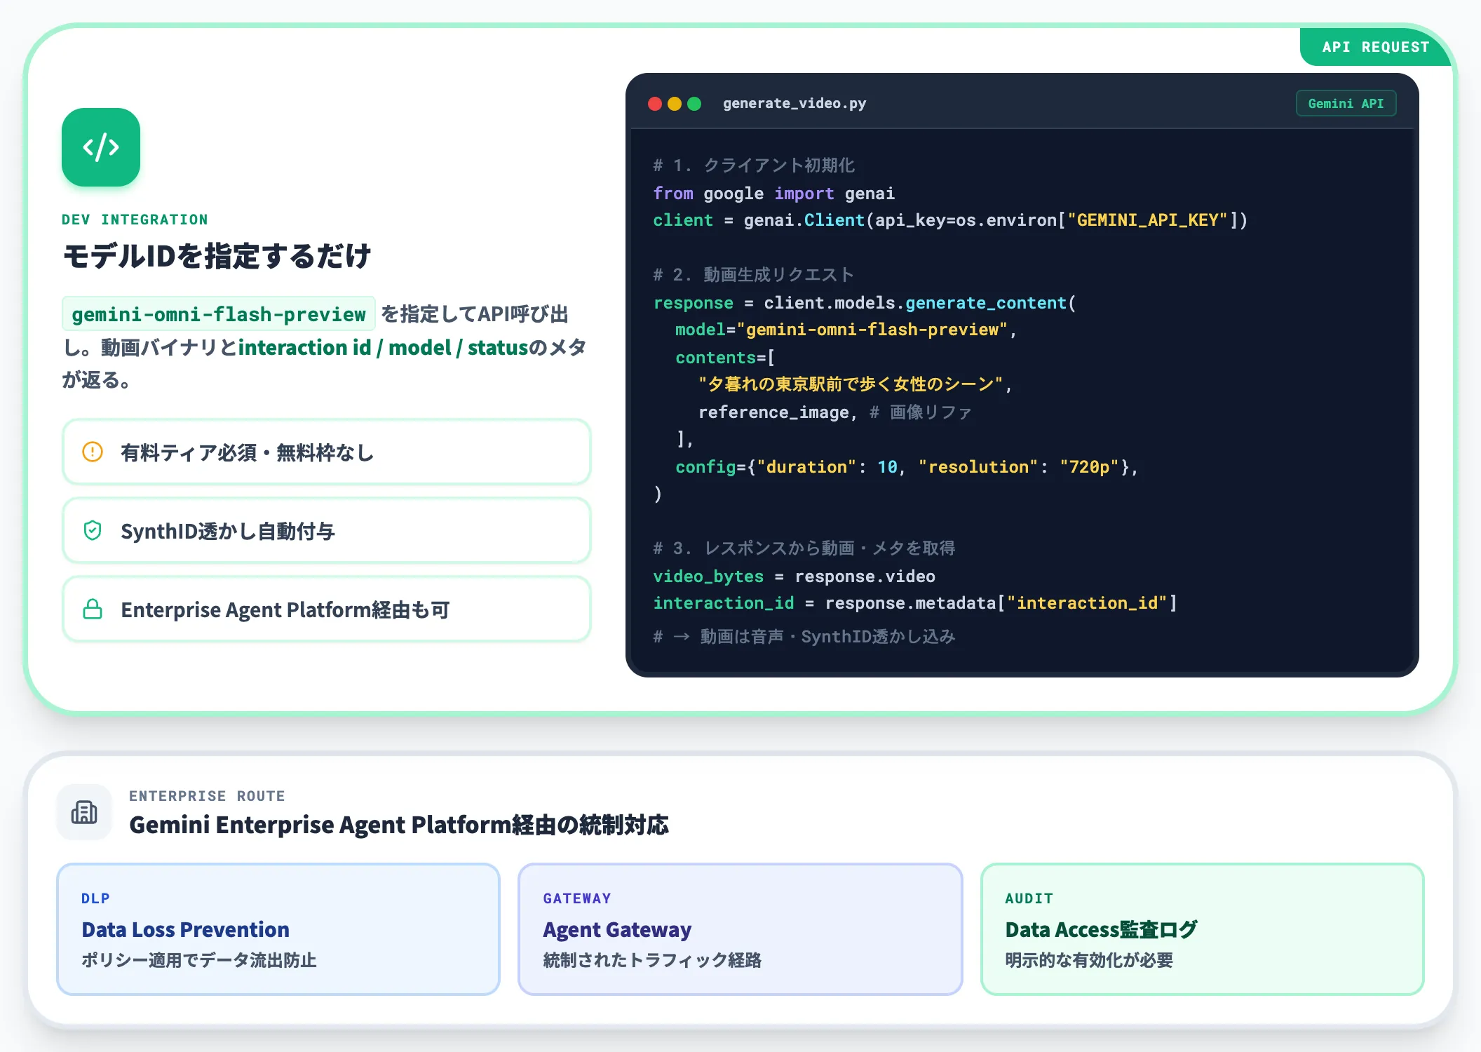The image size is (1481, 1052).
Task: Click the building icon in Enterprise Route
Action: (x=84, y=812)
